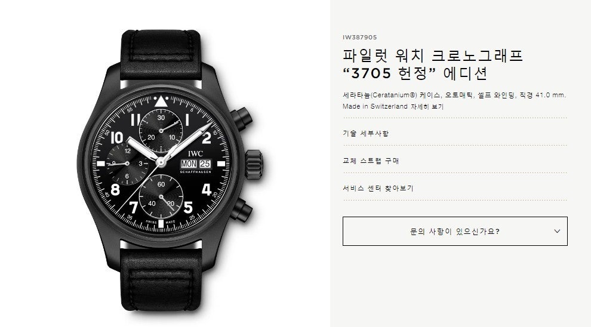Click the Ceratanium case description text
The width and height of the screenshot is (591, 327).
tap(454, 95)
